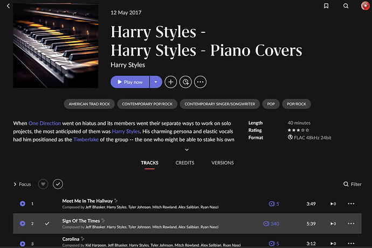Play track 1 Meet Me In The Hallway
372x248 pixels.
coord(23,203)
